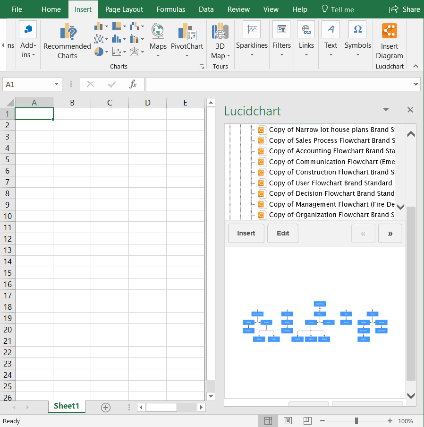424x427 pixels.
Task: Open the 3D Map dropdown arrow
Action: coord(229,56)
